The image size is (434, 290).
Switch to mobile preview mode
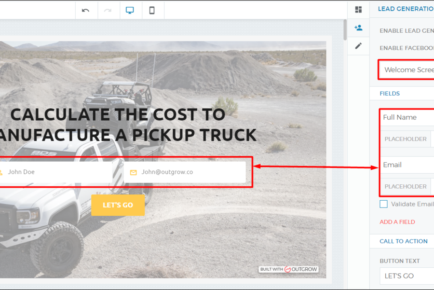click(x=152, y=10)
